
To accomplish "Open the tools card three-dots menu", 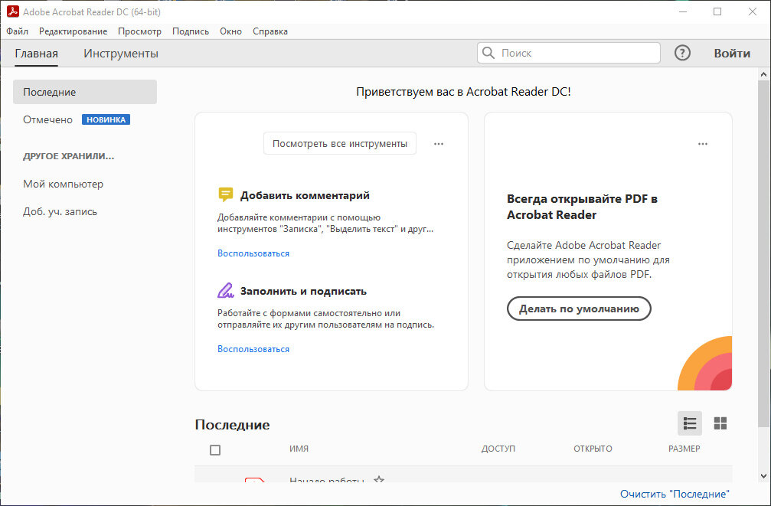I will point(439,144).
